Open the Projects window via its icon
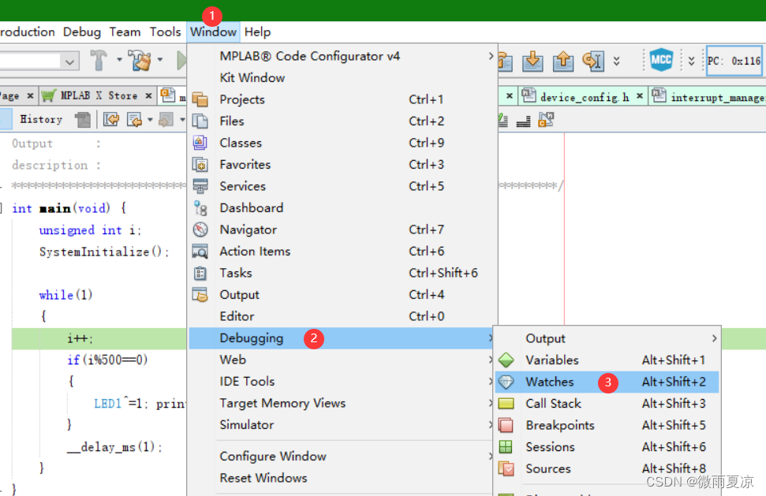Viewport: 766px width, 496px height. tap(200, 99)
